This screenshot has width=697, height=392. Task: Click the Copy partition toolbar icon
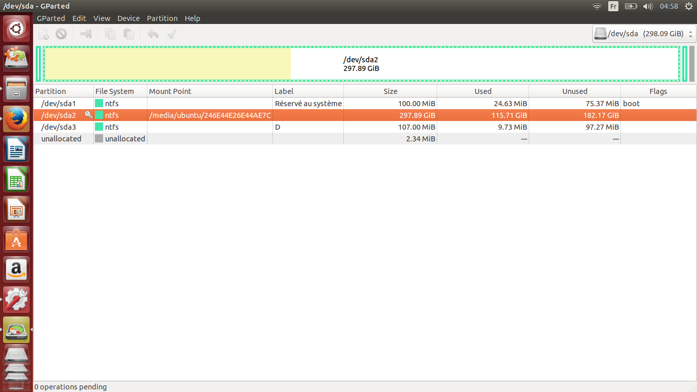(110, 34)
